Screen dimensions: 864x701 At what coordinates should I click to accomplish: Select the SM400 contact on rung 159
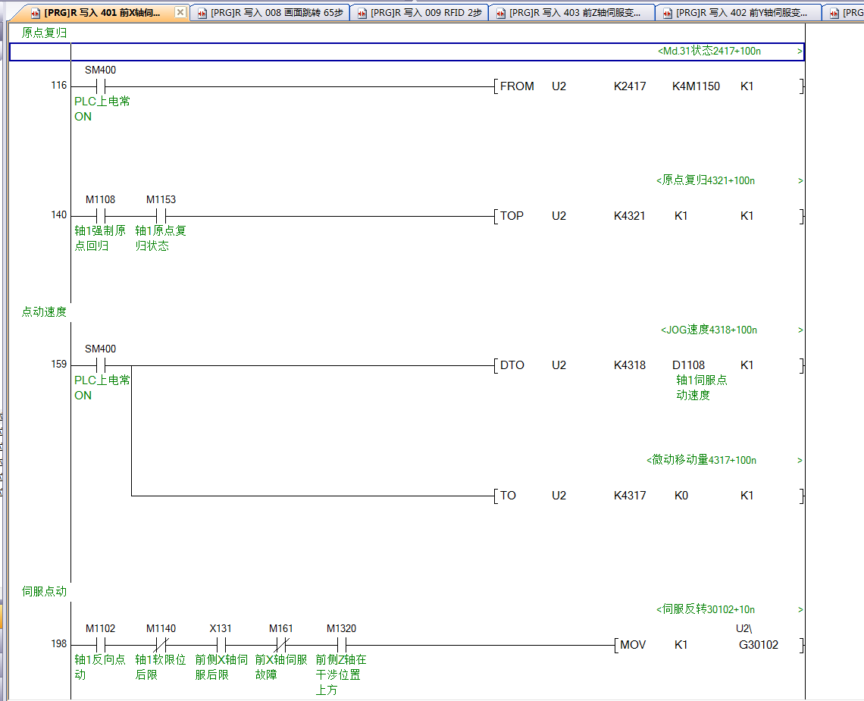101,365
